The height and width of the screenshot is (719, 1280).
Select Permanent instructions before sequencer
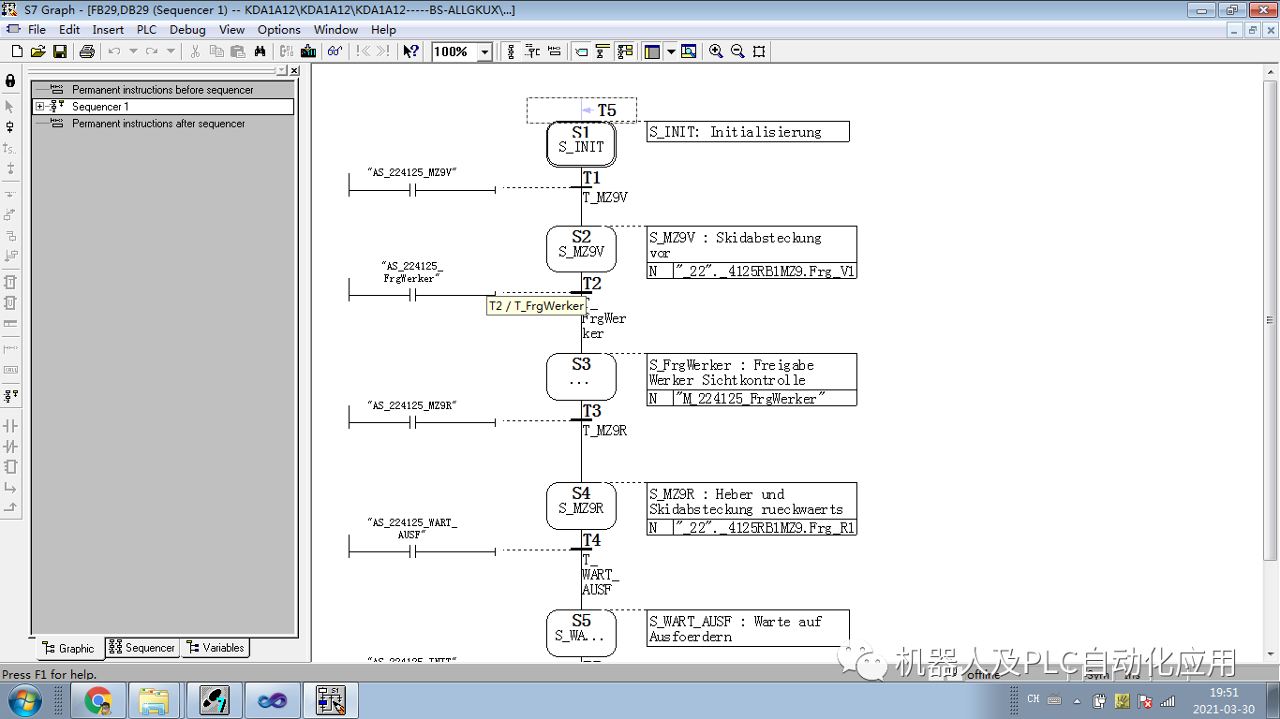click(x=163, y=90)
